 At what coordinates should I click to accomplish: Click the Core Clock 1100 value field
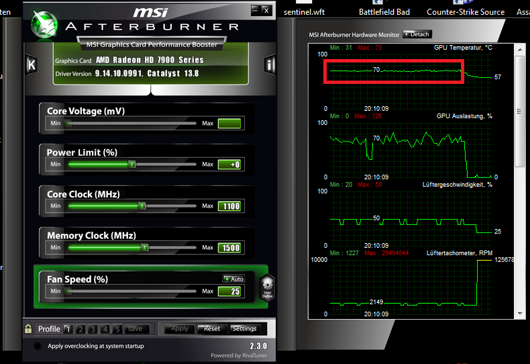pos(229,206)
